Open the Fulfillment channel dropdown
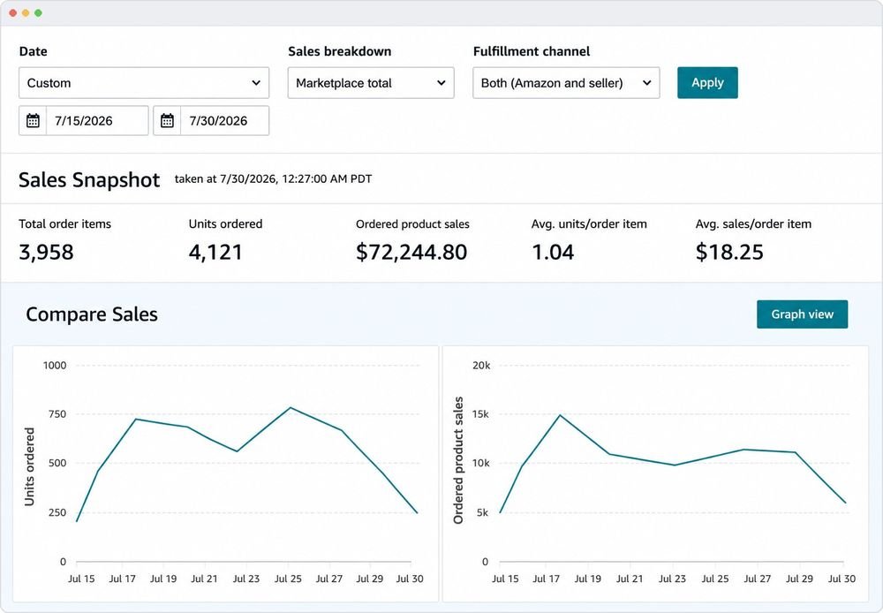Viewport: 883px width, 613px height. [x=566, y=83]
